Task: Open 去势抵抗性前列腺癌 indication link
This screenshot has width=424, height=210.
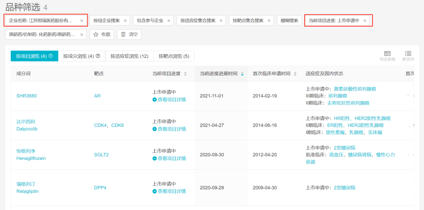Action: point(348,103)
